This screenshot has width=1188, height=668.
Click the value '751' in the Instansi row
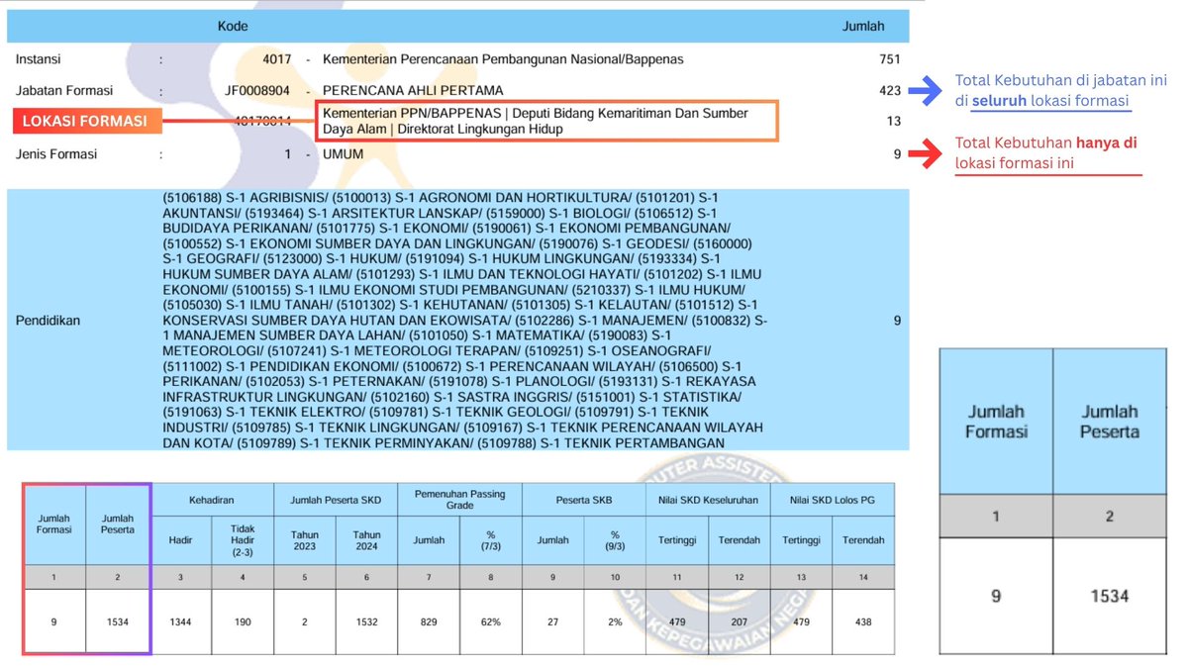coord(889,59)
